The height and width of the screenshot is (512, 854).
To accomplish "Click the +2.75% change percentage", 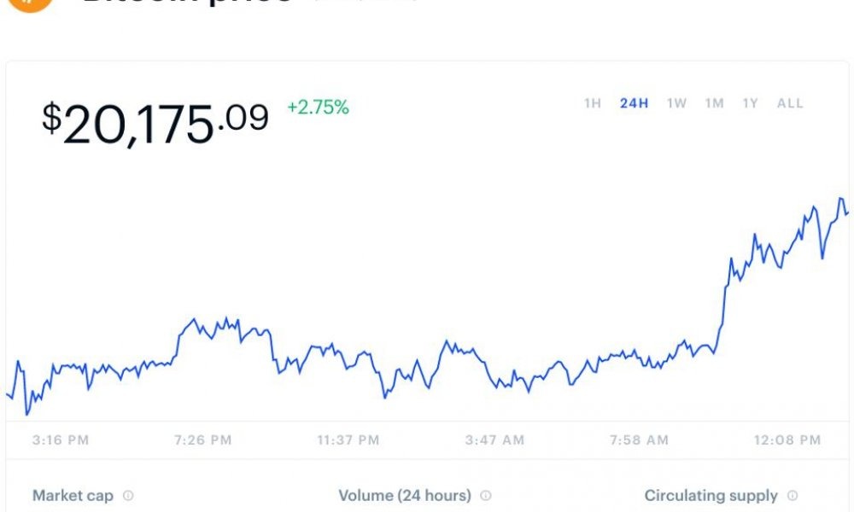I will click(x=318, y=108).
